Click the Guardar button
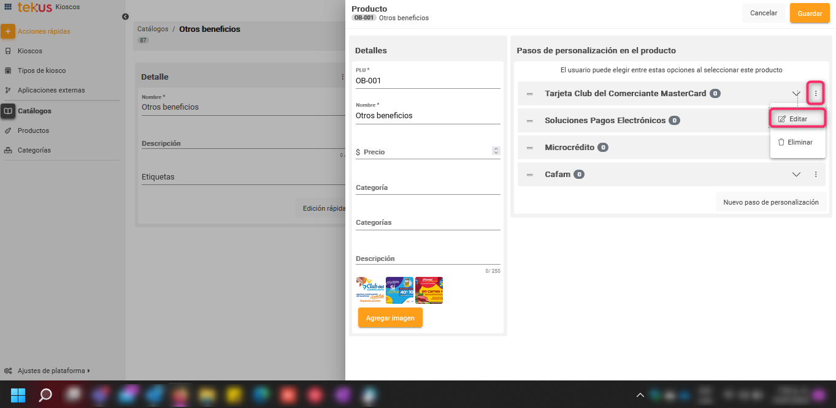 [x=809, y=13]
